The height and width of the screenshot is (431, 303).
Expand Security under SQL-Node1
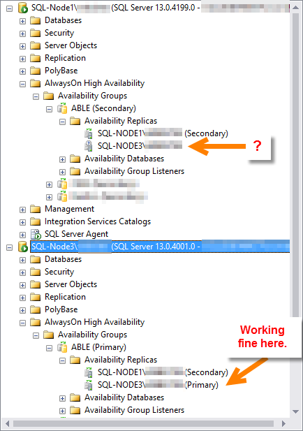tap(22, 34)
